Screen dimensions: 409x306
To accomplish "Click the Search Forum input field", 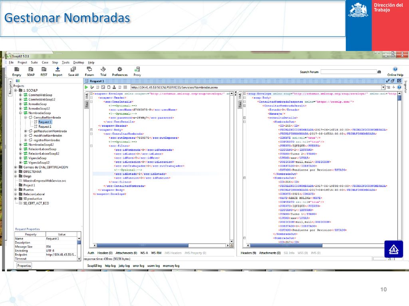I will (348, 72).
